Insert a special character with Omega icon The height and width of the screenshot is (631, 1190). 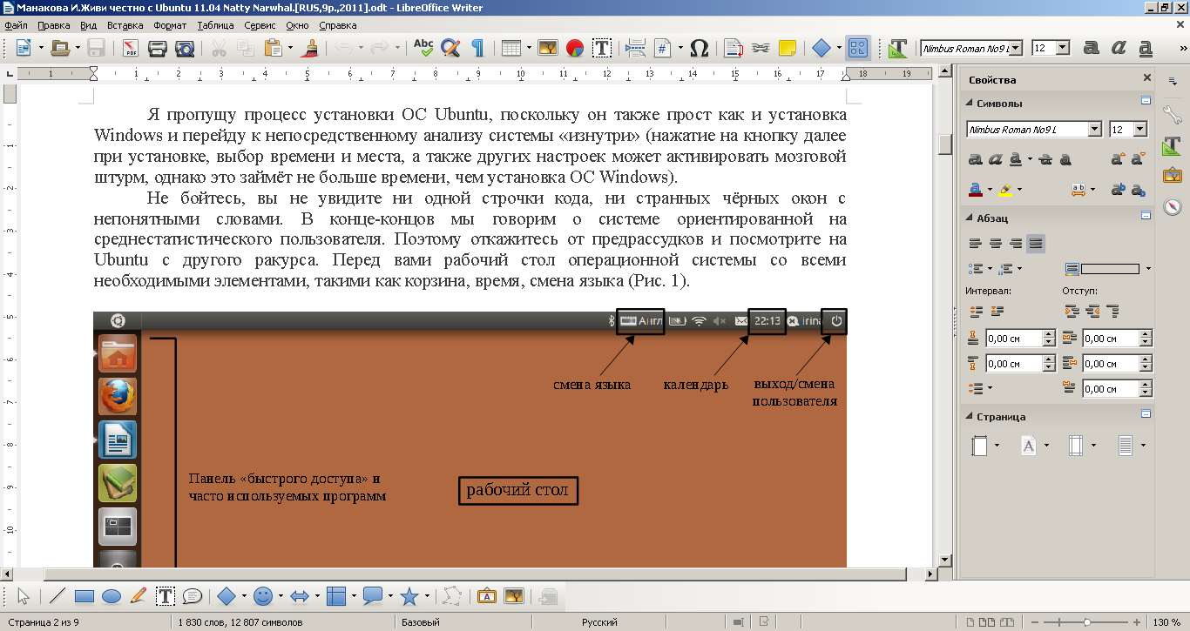tap(699, 48)
